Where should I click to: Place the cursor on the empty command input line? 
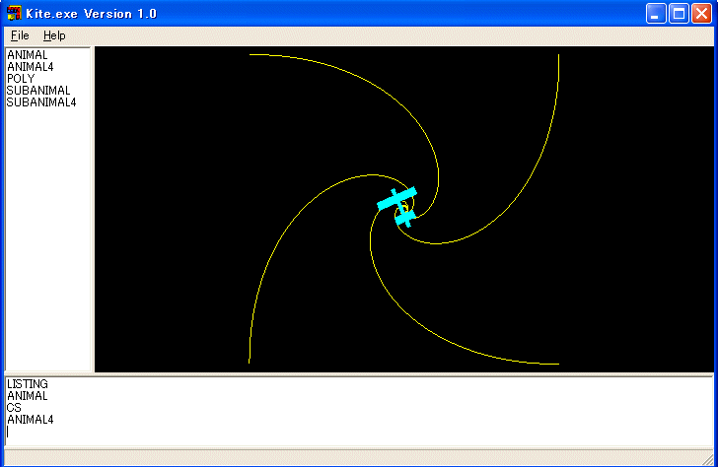click(359, 432)
